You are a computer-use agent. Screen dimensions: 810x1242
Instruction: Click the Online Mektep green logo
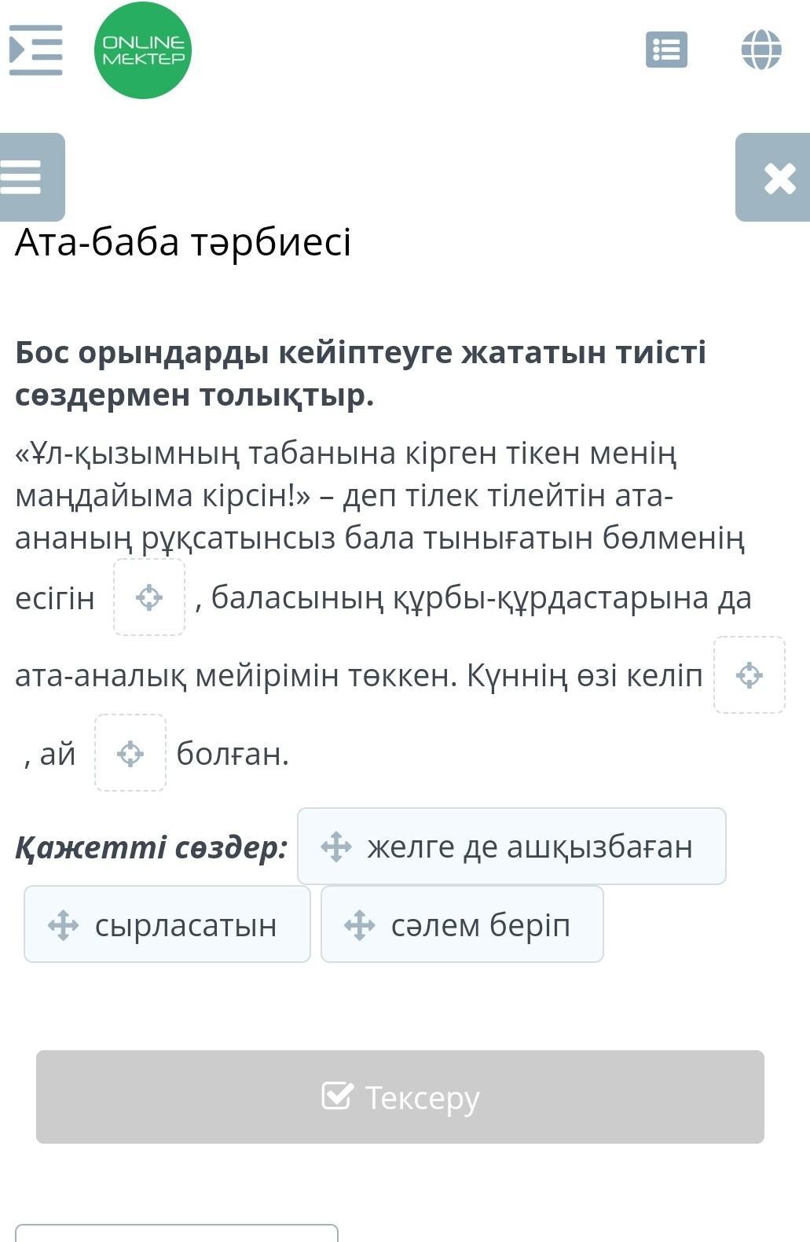143,50
